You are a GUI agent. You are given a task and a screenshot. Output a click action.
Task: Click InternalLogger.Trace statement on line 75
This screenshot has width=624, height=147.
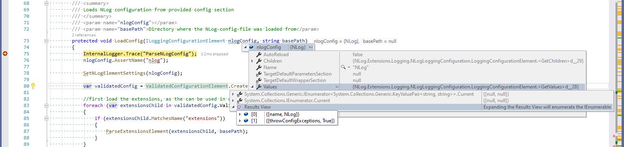140,54
